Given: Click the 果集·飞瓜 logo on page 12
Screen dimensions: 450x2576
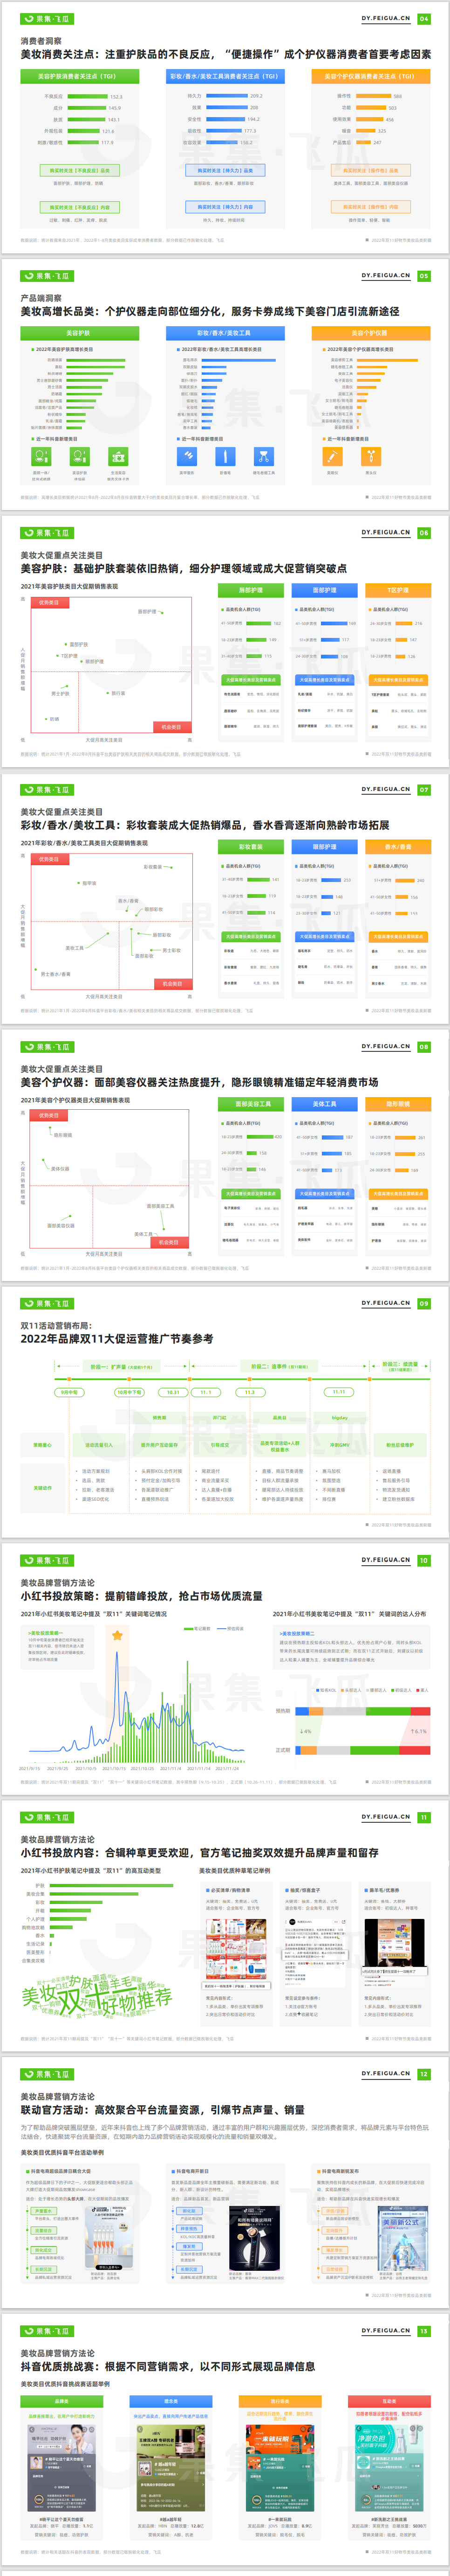Looking at the screenshot, I should (47, 2075).
